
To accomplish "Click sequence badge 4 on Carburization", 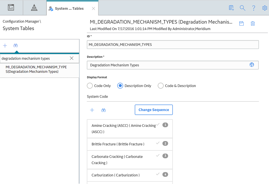I will click(x=165, y=174).
